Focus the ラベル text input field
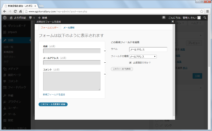The height and width of the screenshot is (131, 212). 148,49
